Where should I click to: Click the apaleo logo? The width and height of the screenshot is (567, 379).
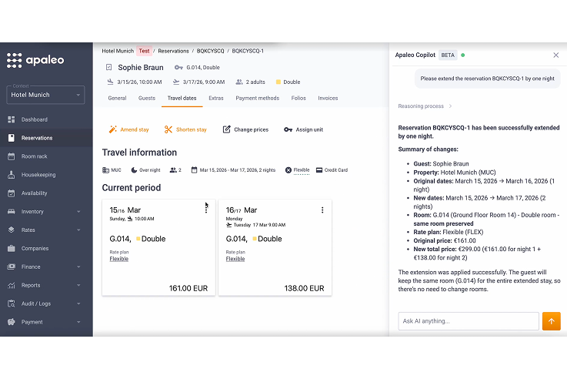click(x=35, y=60)
